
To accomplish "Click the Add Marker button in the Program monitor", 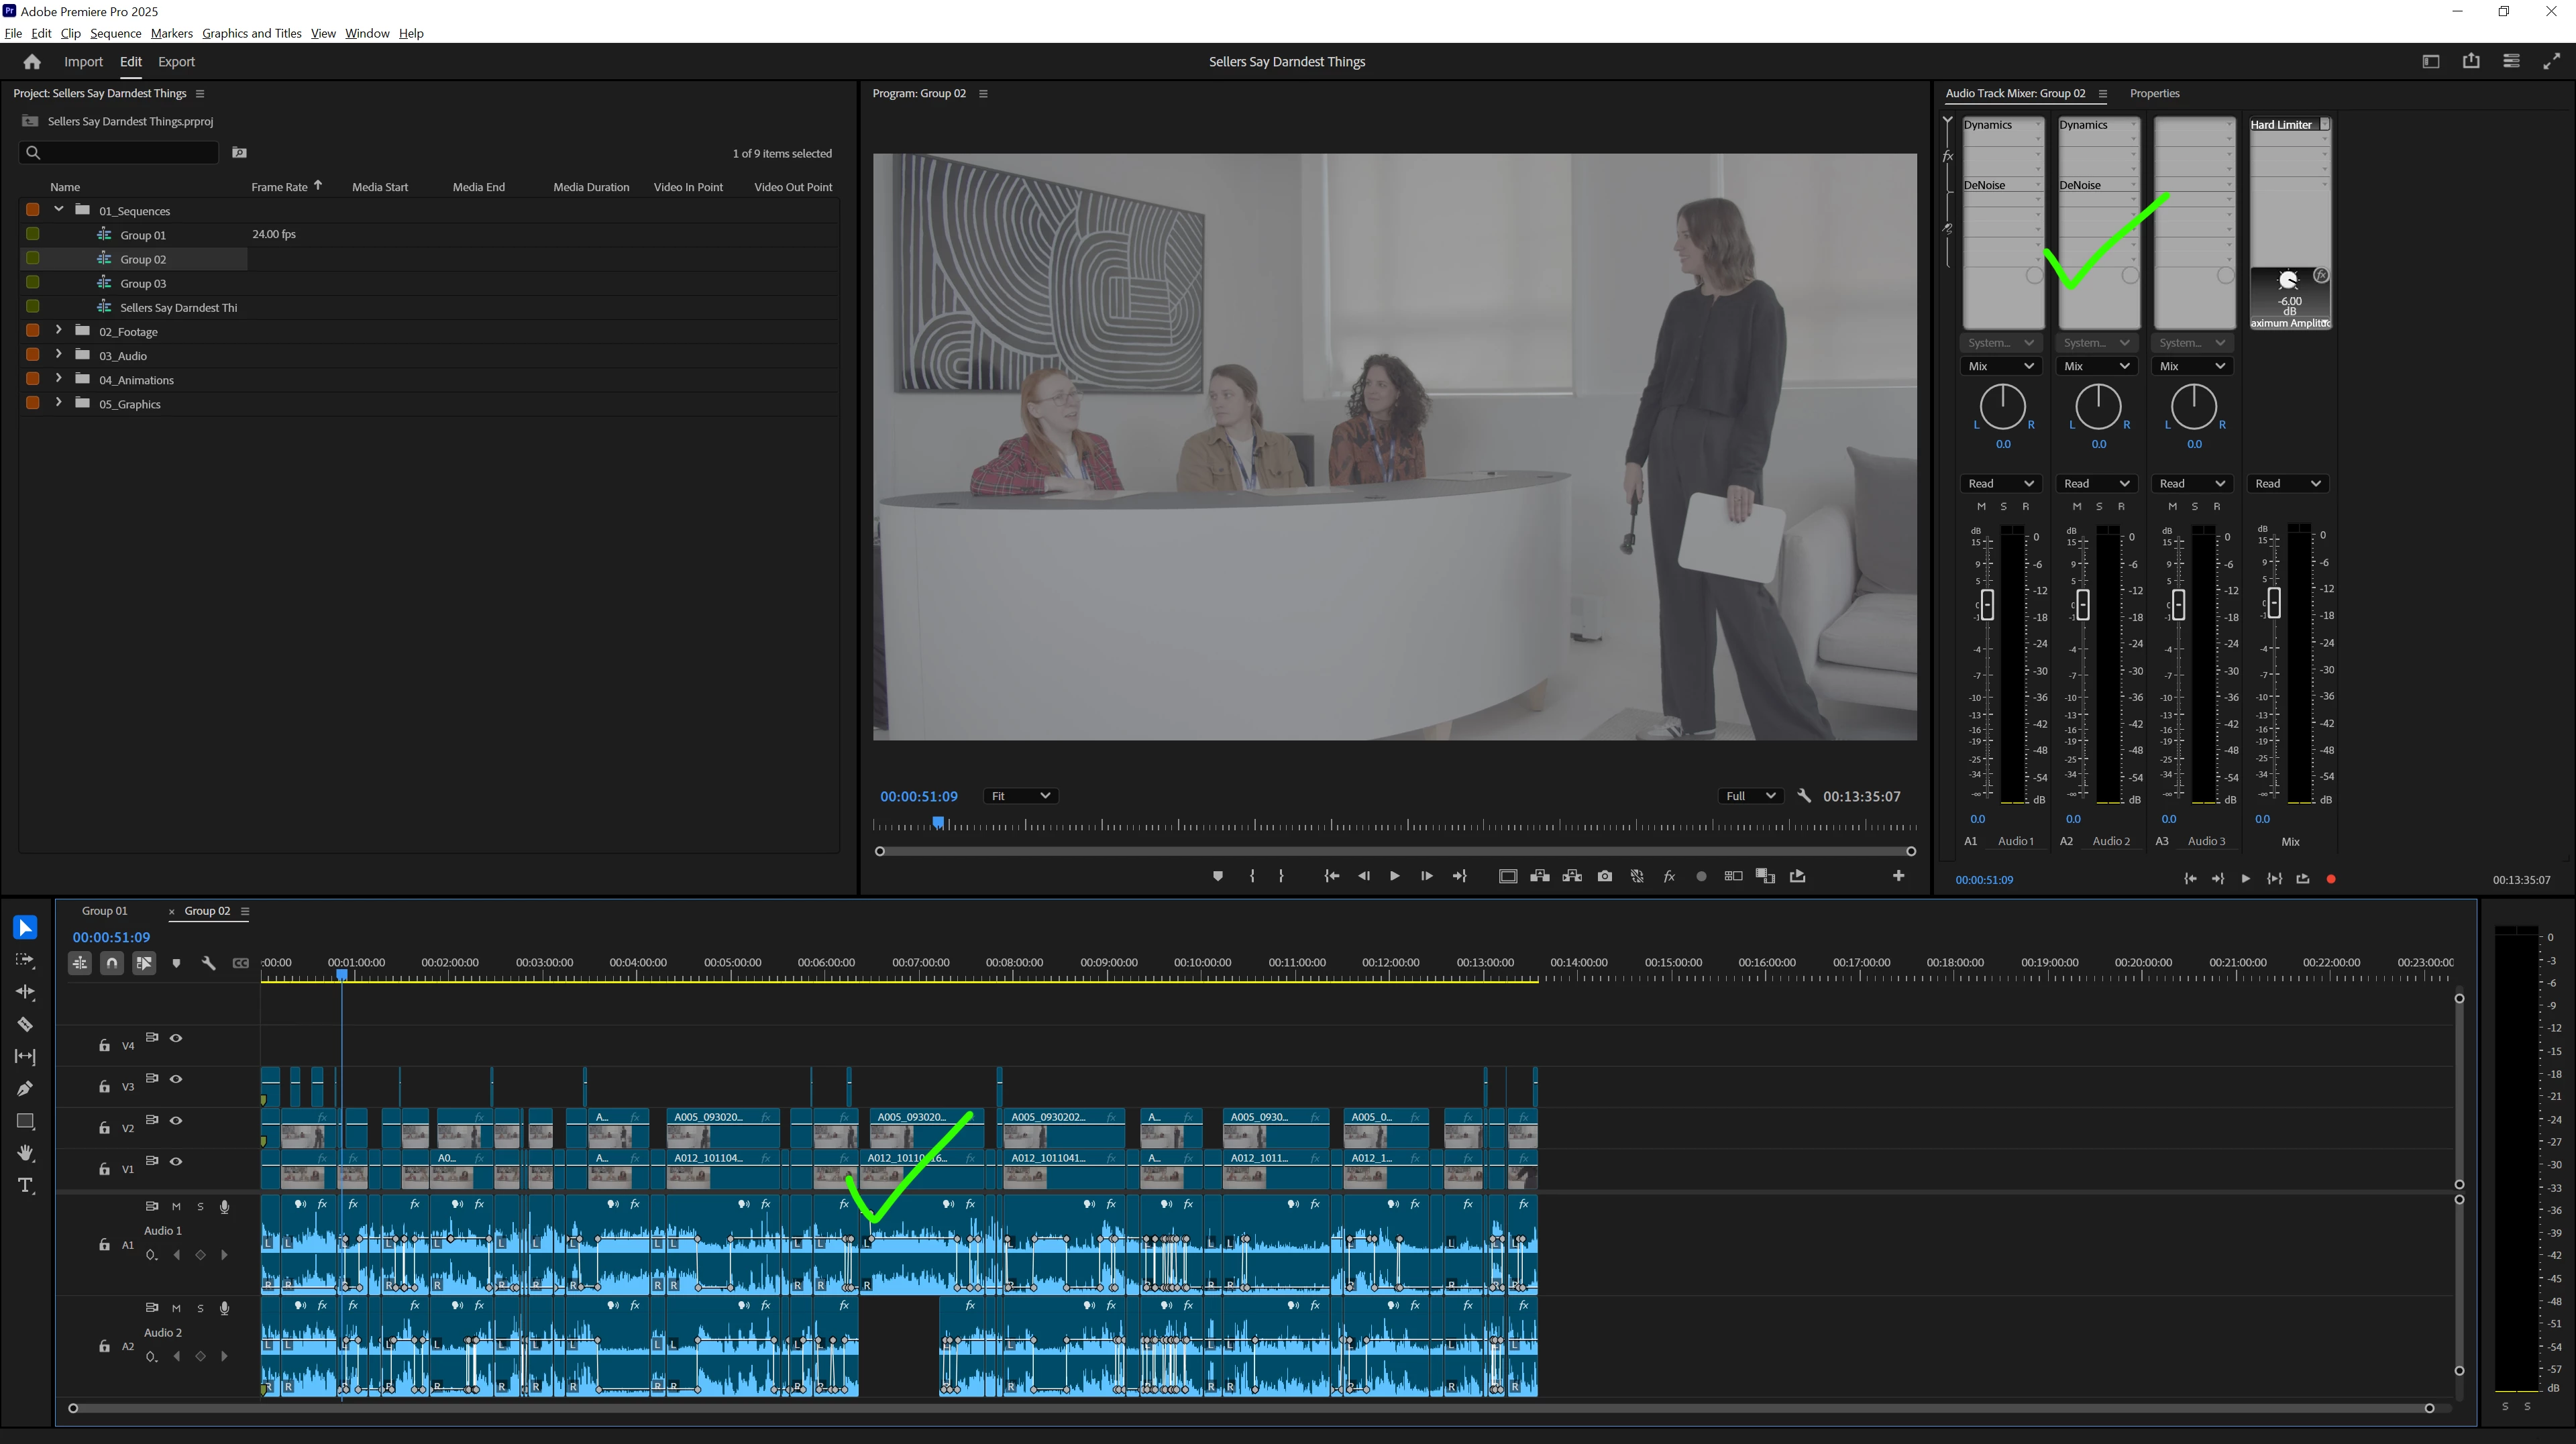I will click(x=1217, y=876).
